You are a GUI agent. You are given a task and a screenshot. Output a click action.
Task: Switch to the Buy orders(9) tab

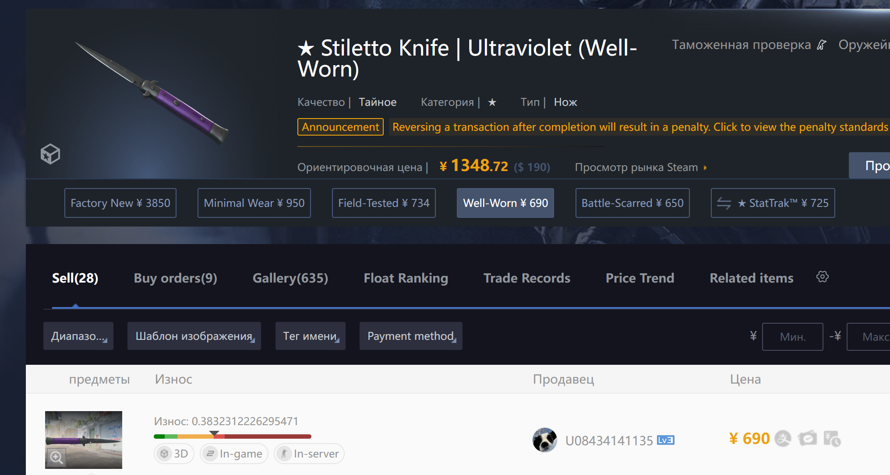pyautogui.click(x=175, y=278)
